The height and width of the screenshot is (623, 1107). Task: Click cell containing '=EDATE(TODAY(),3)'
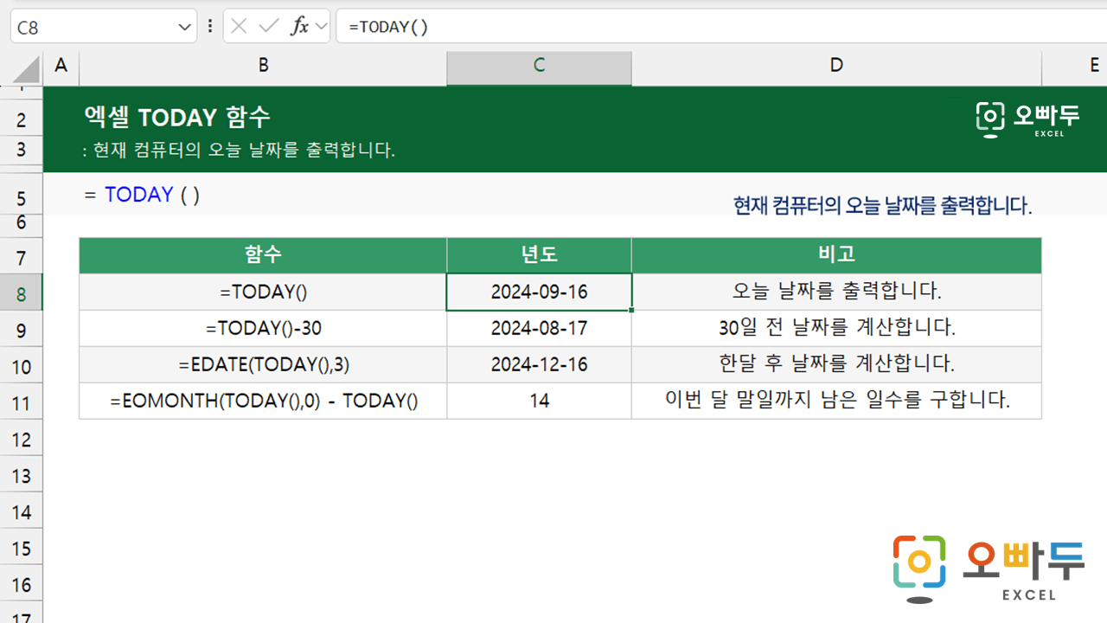263,365
